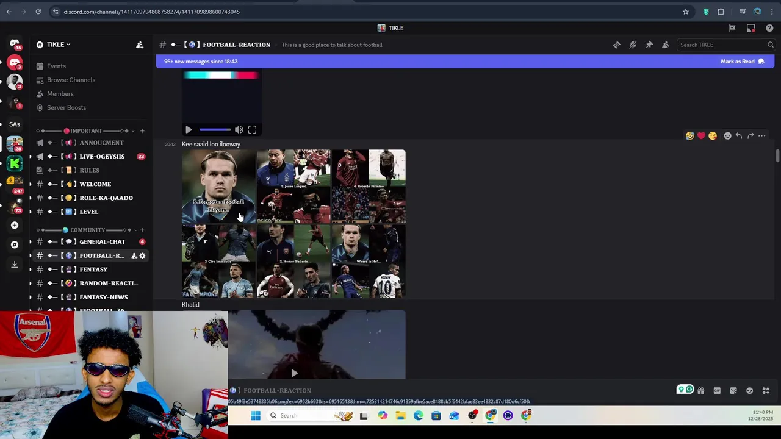Open Apps launcher icon in message bar

766,391
